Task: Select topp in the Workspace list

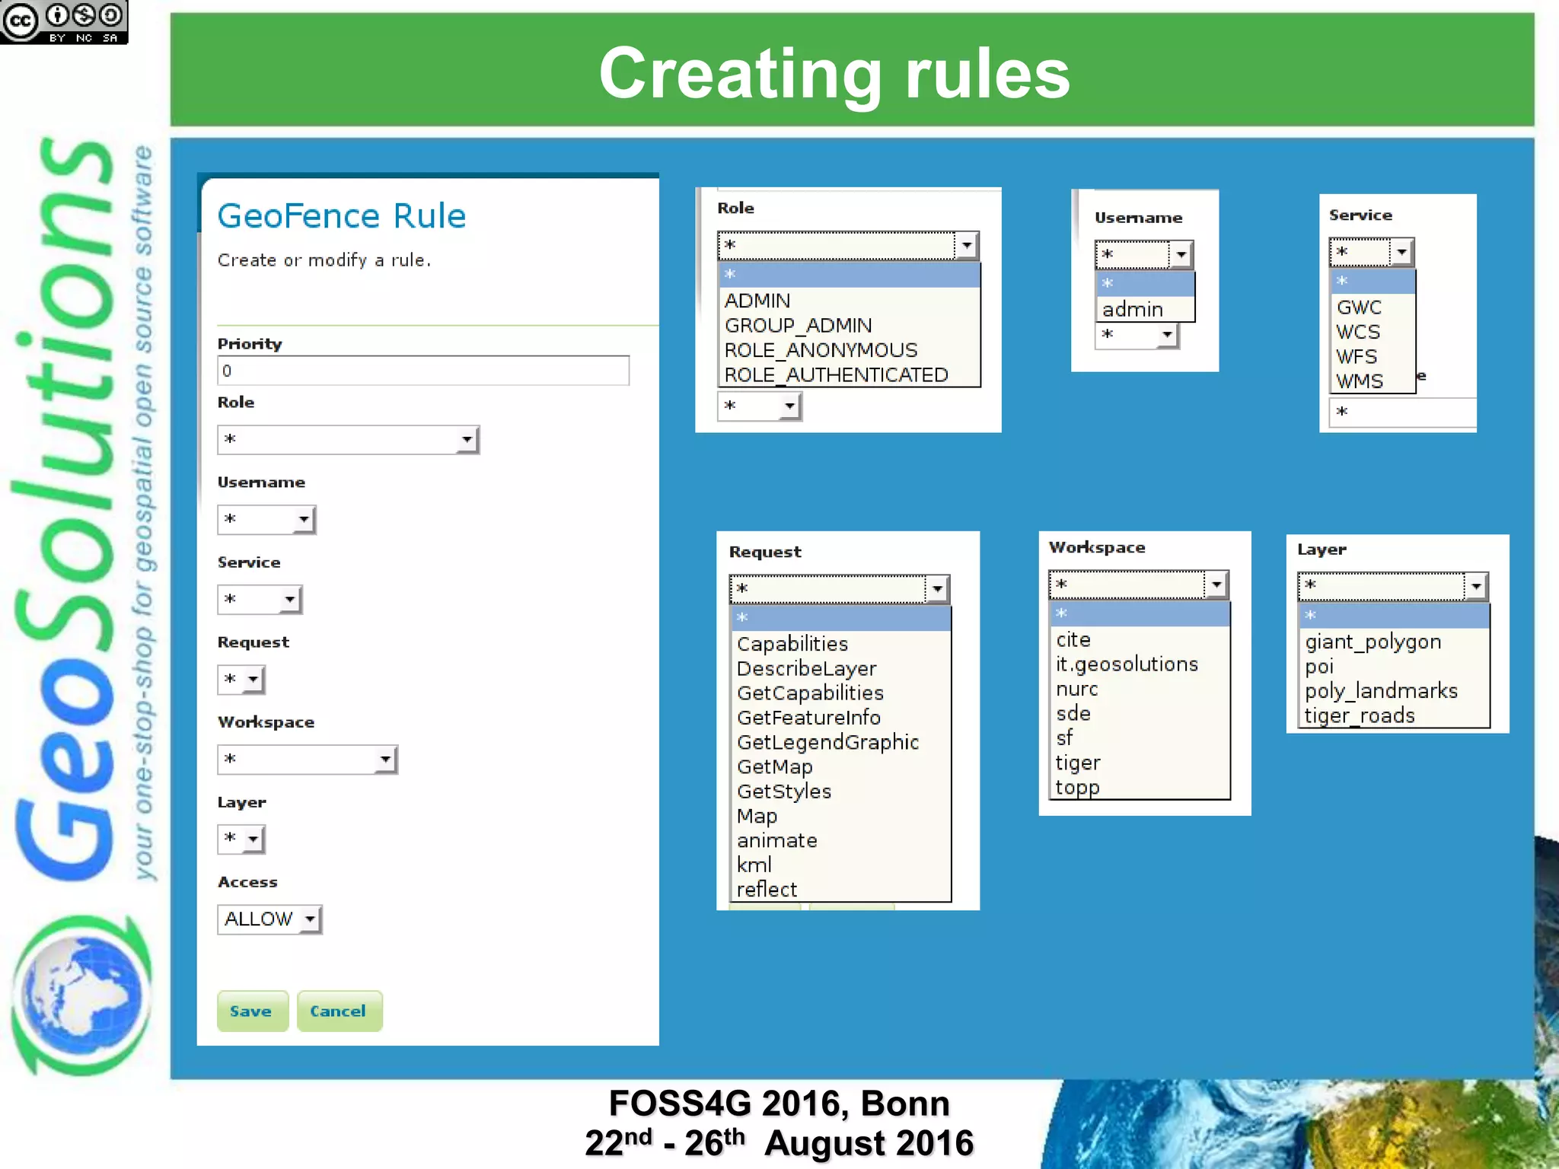Action: tap(1140, 787)
